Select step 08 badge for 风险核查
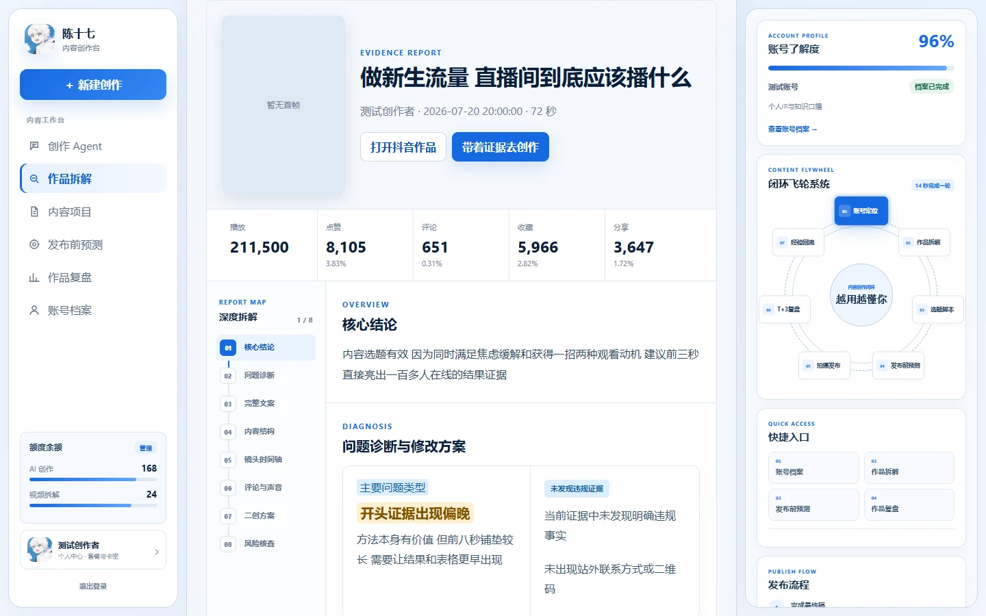Image resolution: width=986 pixels, height=616 pixels. pos(228,544)
